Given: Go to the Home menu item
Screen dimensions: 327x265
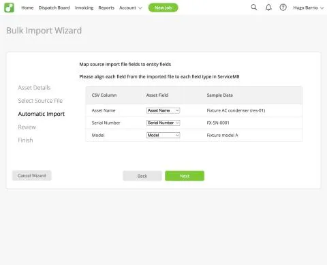Looking at the screenshot, I should [27, 7].
